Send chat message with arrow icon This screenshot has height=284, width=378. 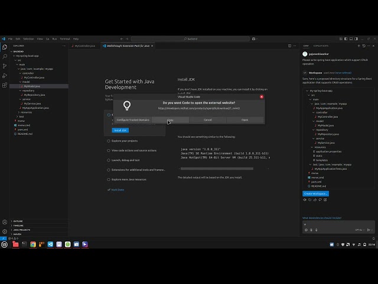coord(369,230)
